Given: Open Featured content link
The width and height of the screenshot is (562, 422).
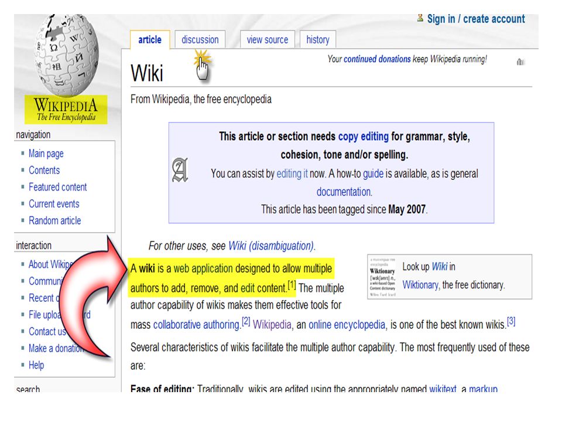Looking at the screenshot, I should [58, 187].
